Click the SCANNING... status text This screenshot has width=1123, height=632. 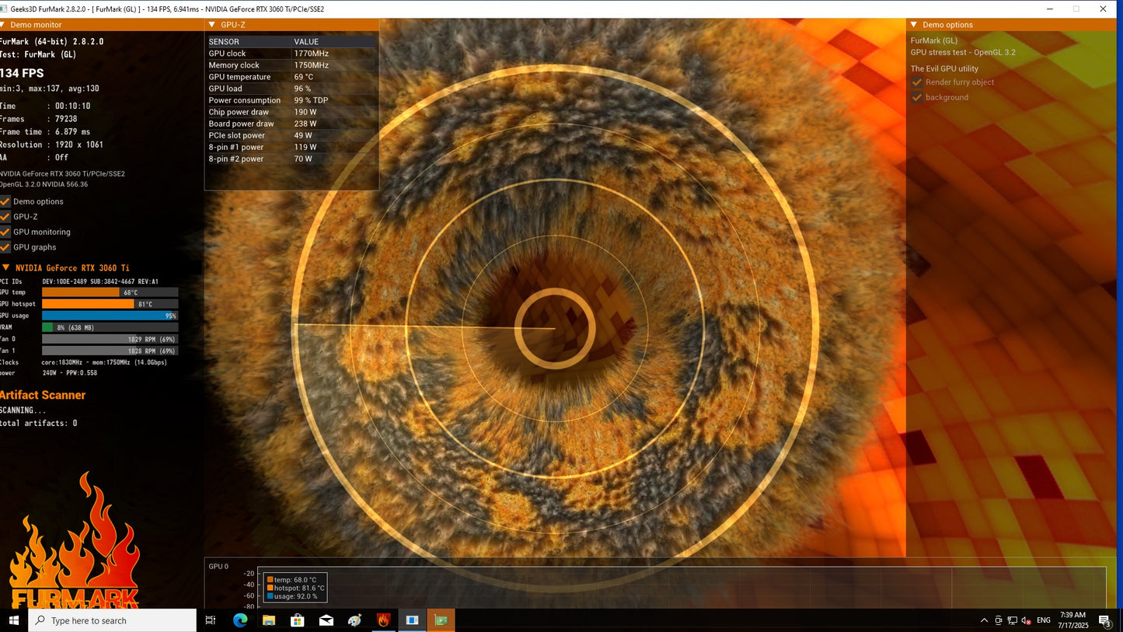(x=23, y=410)
